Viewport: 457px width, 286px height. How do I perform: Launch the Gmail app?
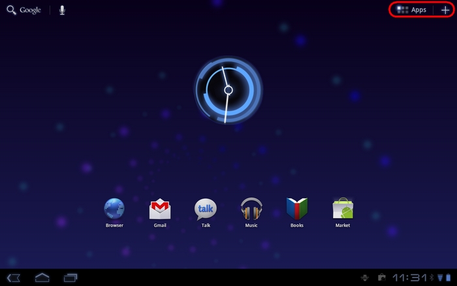[160, 212]
